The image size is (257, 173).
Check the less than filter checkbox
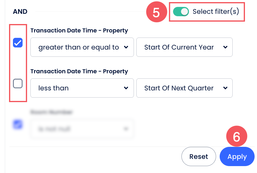[x=18, y=83]
